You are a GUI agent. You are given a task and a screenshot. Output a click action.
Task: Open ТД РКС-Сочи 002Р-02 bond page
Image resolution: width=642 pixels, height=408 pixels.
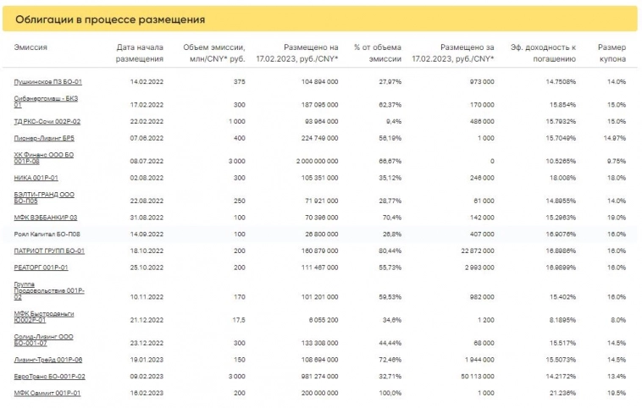pos(47,122)
